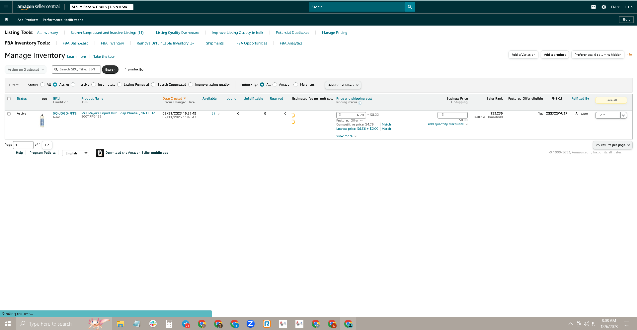Open Zoom from the taskbar
This screenshot has height=330, width=637.
pos(251,324)
